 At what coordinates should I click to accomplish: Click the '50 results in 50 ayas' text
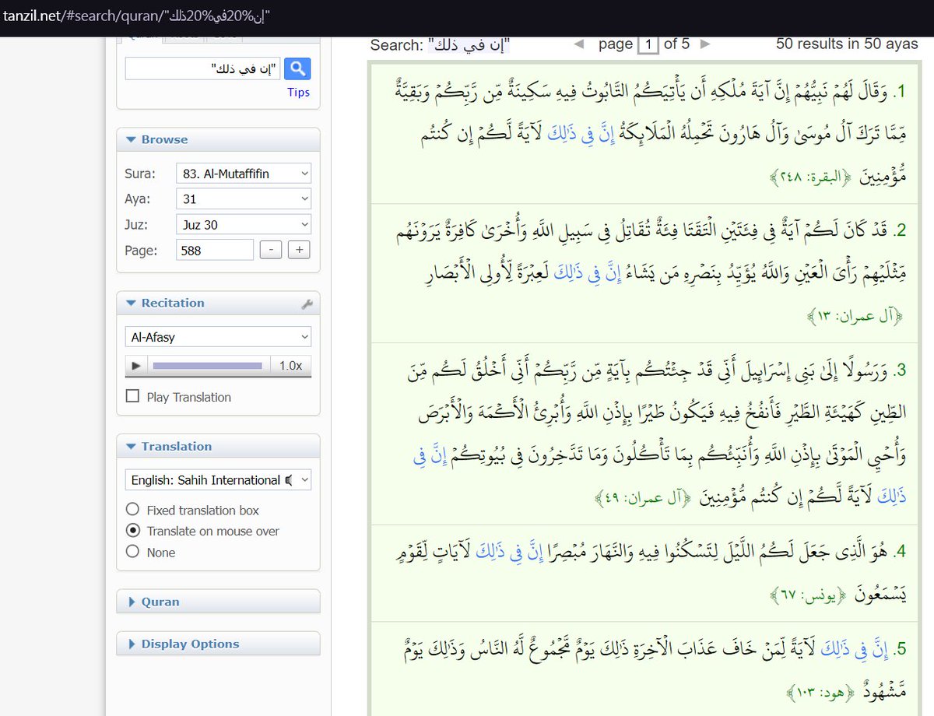point(848,44)
